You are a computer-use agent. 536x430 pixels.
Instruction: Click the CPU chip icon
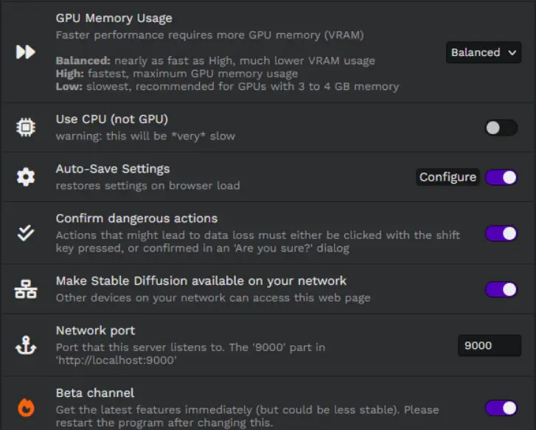26,128
